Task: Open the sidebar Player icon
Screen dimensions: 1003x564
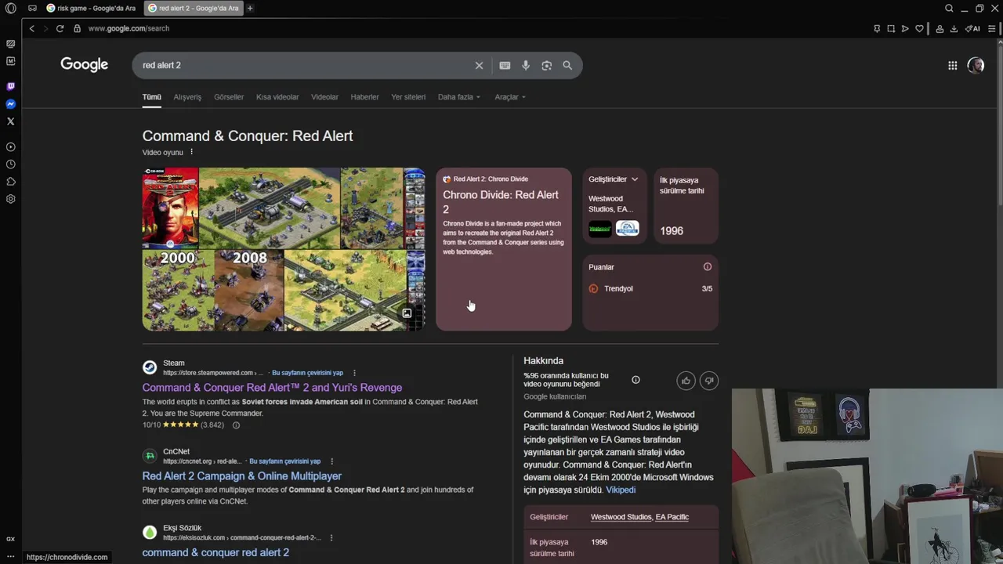Action: pyautogui.click(x=11, y=146)
